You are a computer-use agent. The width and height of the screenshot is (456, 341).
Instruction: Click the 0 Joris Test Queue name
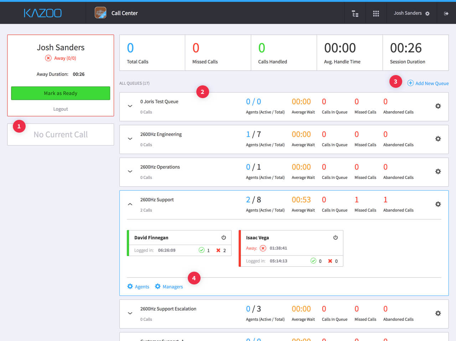click(x=159, y=101)
